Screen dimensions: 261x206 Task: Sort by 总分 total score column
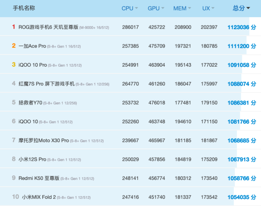coord(241,8)
